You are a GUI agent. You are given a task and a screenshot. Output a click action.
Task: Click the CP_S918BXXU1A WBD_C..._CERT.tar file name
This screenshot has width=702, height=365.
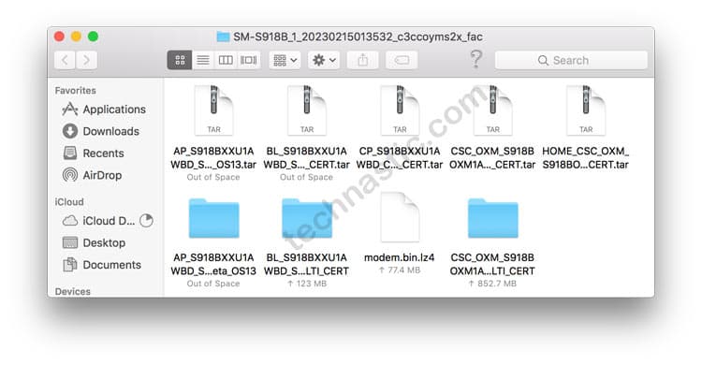pos(400,157)
